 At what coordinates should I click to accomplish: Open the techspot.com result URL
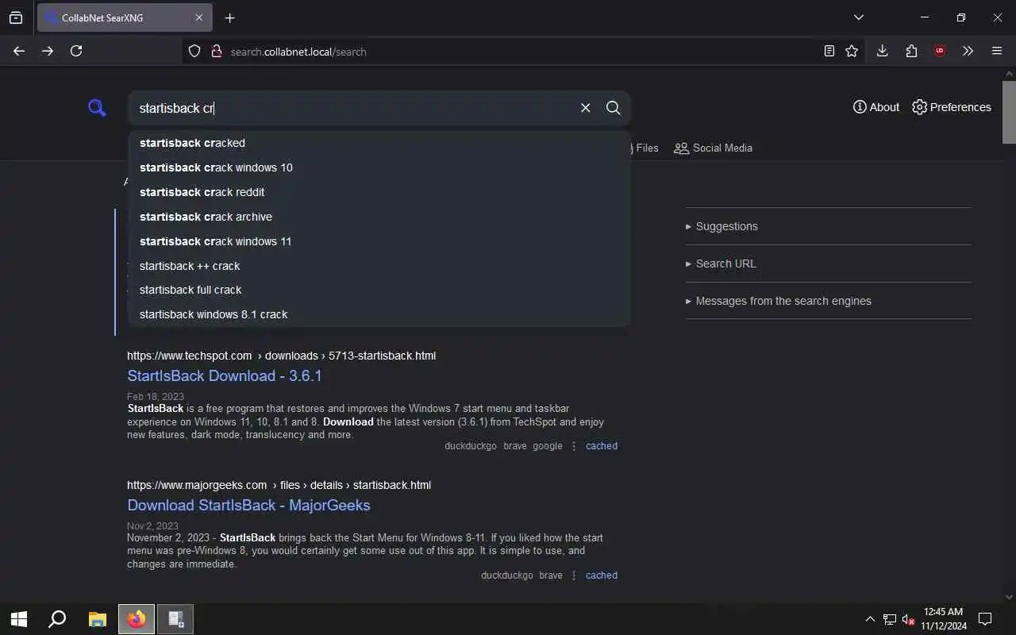[281, 356]
